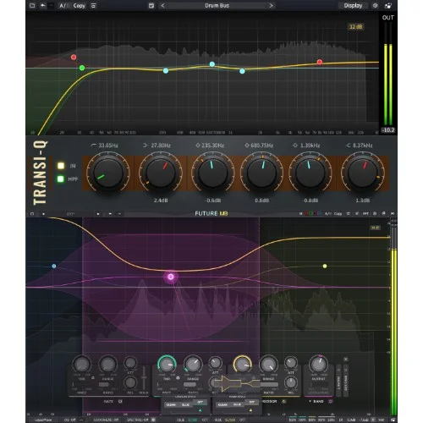
Task: Click the -0.6dB gain value
Action: 213,201
